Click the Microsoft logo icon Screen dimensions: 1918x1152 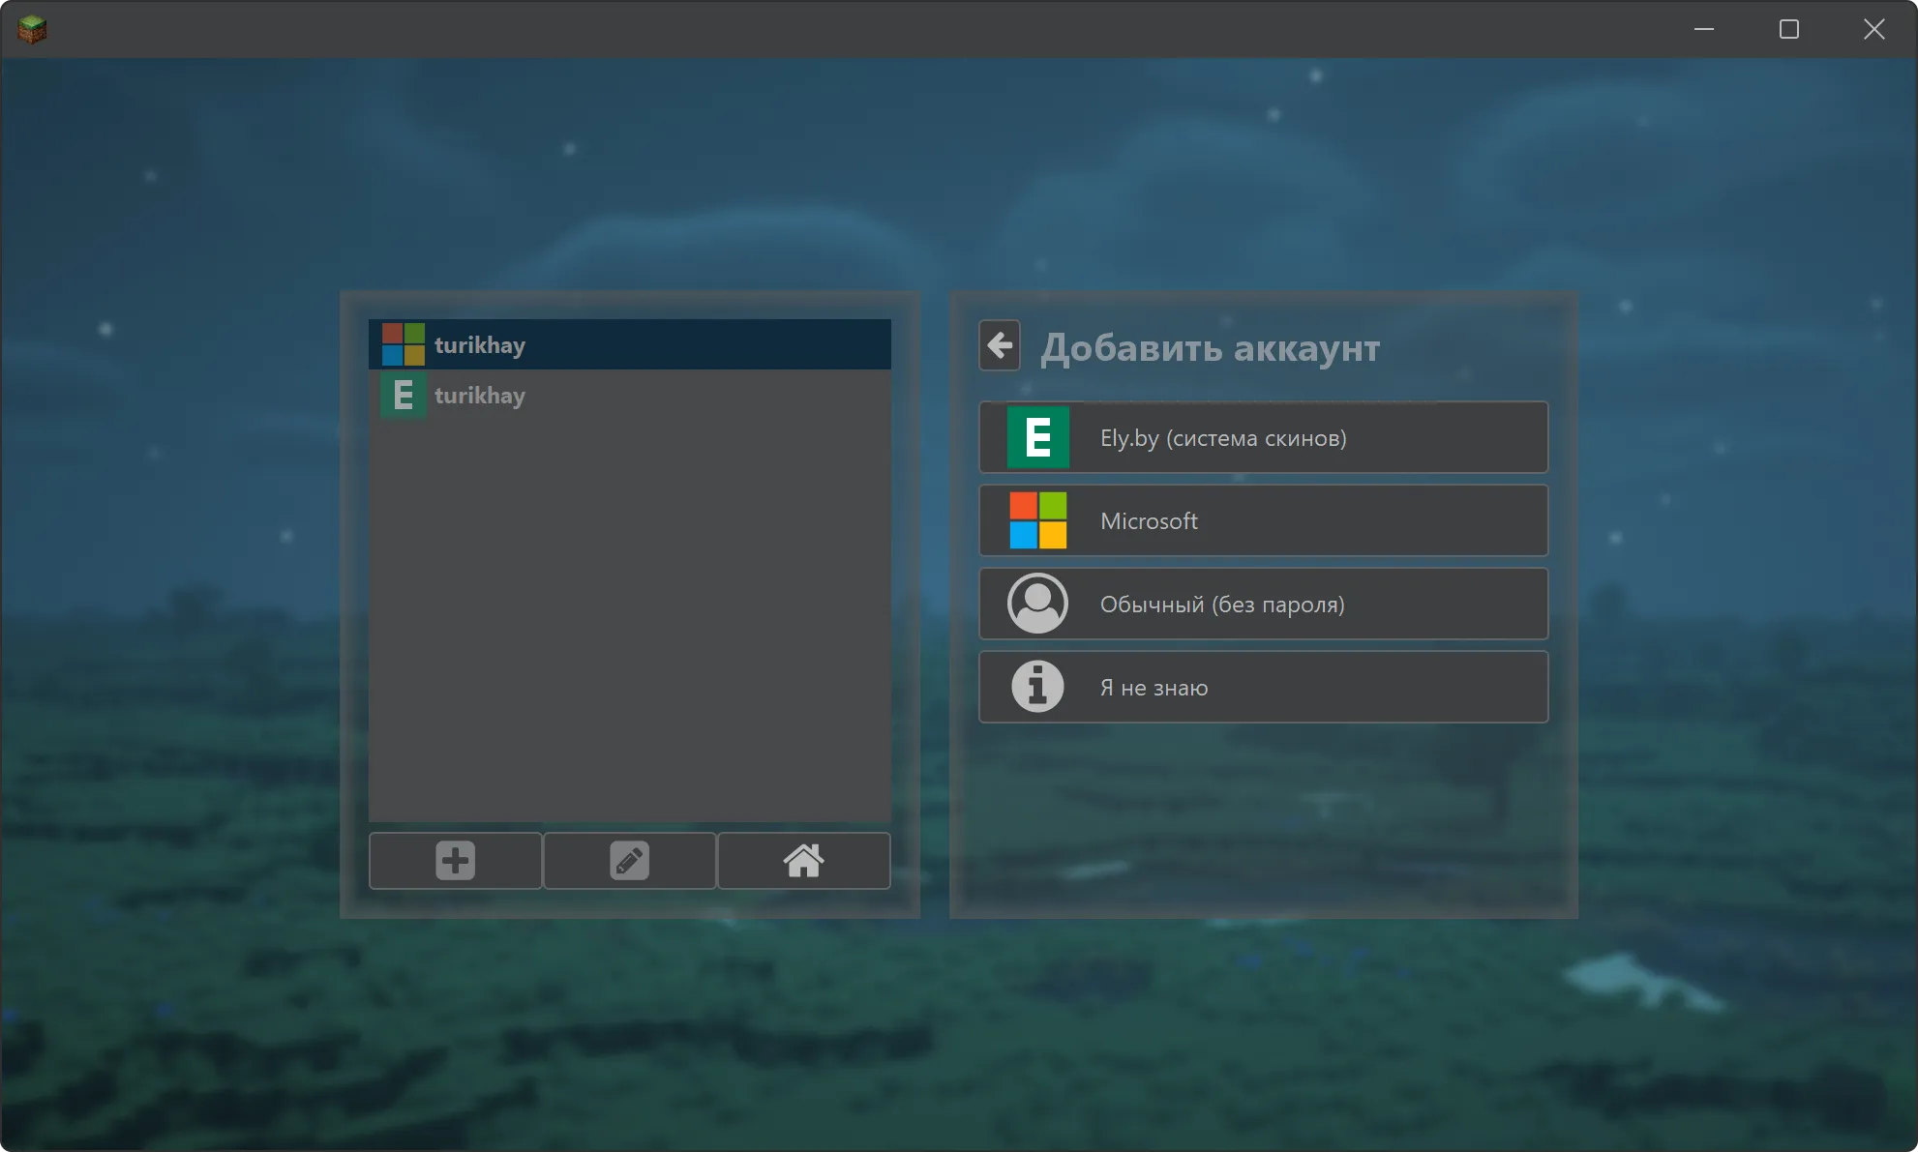point(1037,520)
